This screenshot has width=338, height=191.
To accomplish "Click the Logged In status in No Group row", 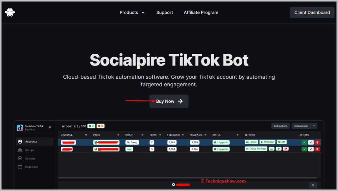I will 221,142.
